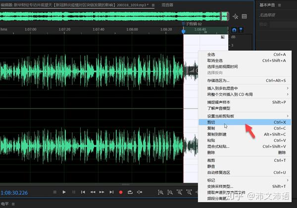Click the fade handle at selection's top-right corner
The image size is (297, 208).
tap(223, 37)
